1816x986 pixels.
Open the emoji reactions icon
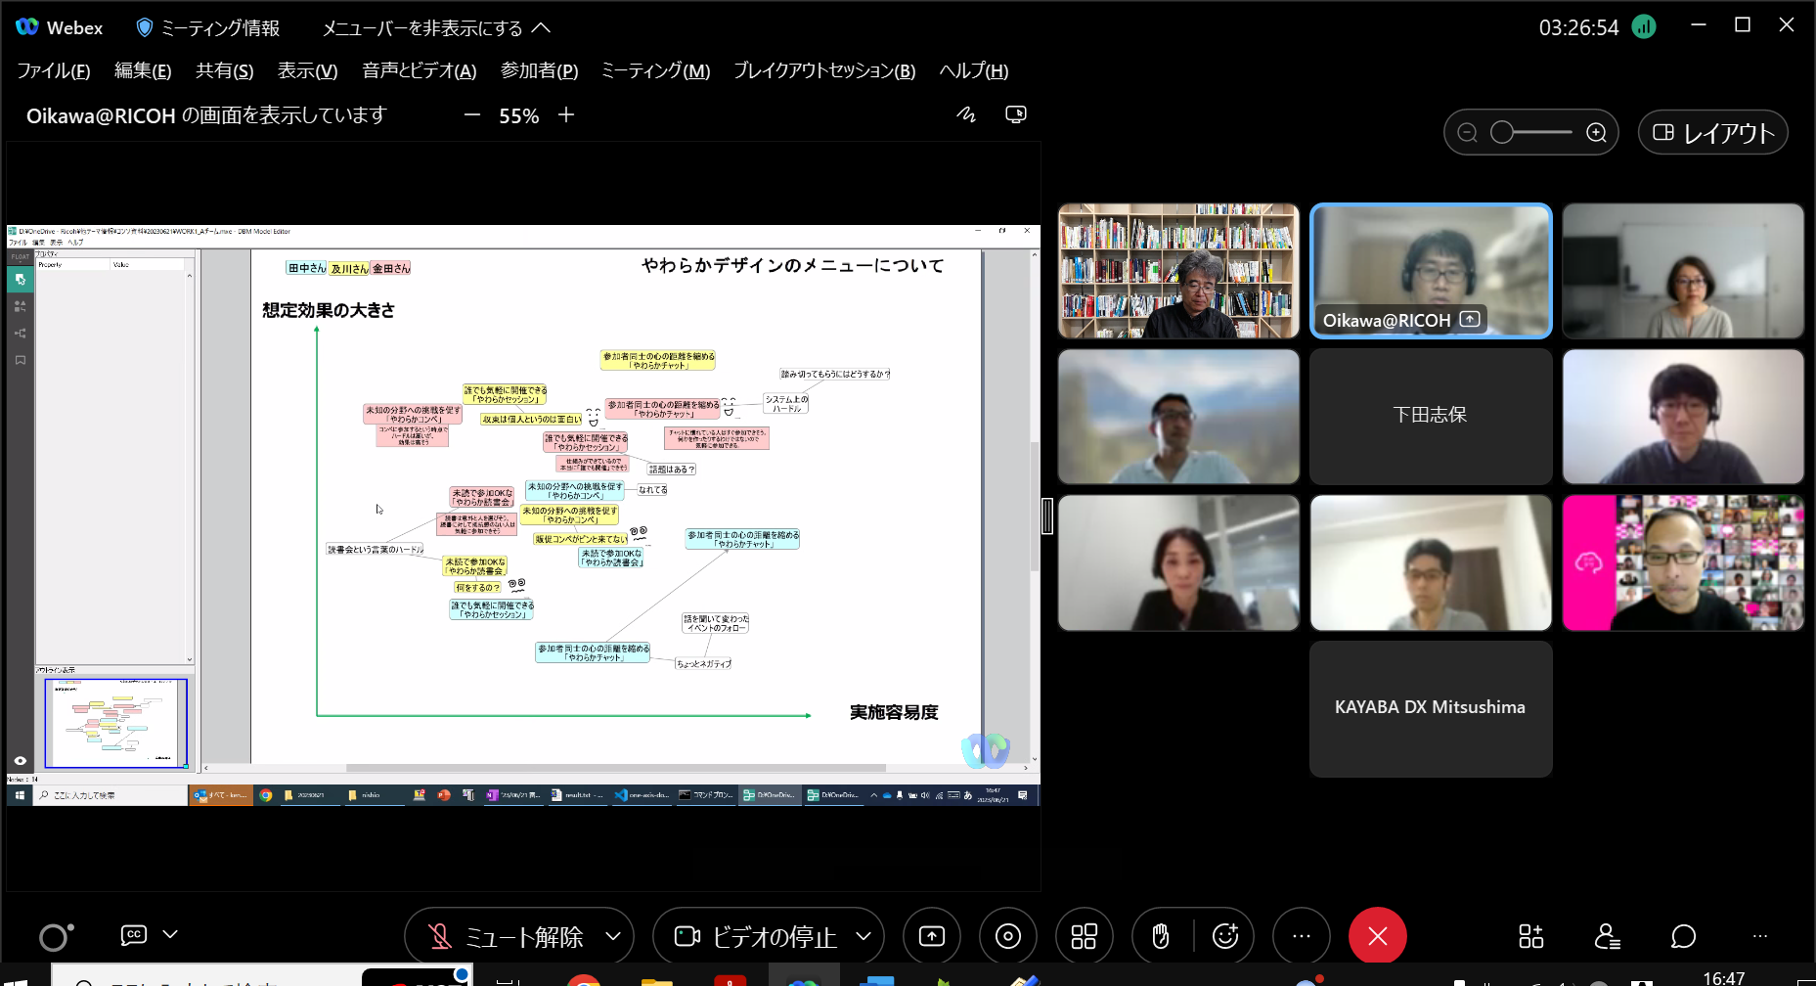1225,936
